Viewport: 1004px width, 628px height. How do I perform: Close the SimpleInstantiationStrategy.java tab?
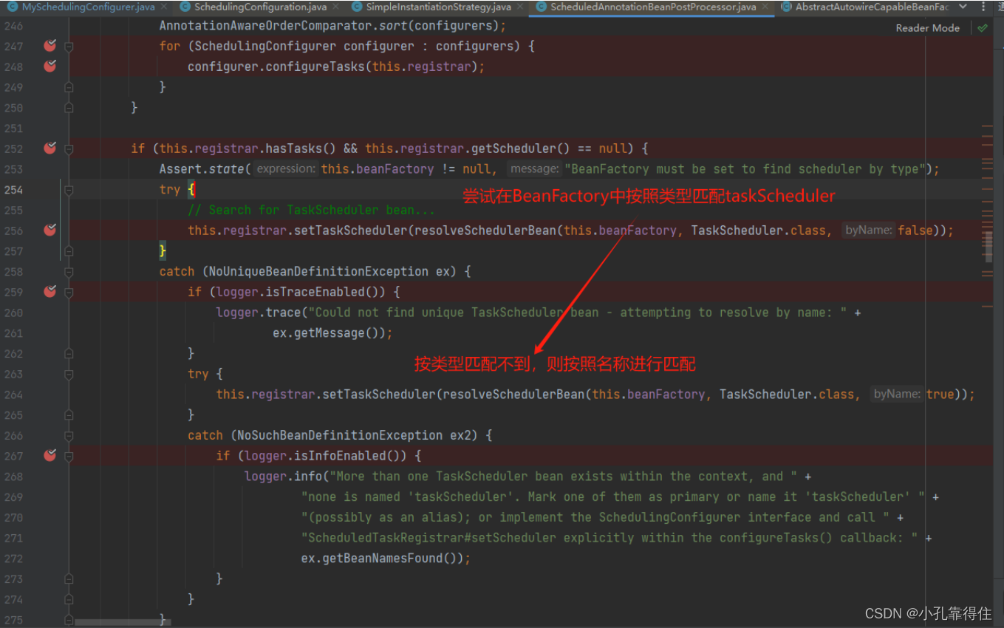tap(519, 7)
